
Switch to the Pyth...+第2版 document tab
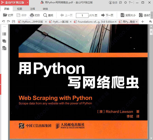tap(59, 22)
